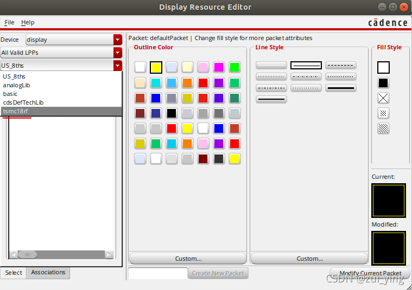
Task: Click the left arrow of horizontal scrollbar
Action: click(14, 254)
